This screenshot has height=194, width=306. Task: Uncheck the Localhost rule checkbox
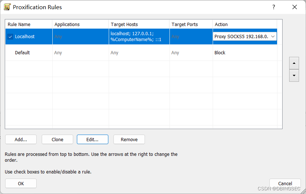10,37
